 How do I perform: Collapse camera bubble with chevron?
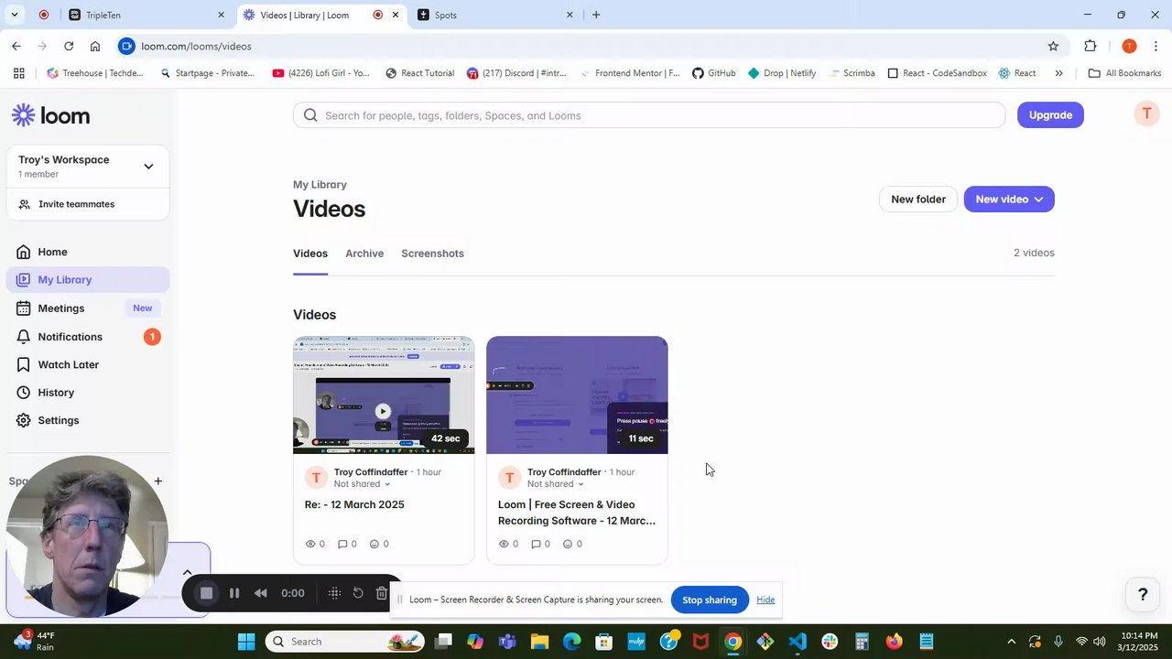point(187,573)
